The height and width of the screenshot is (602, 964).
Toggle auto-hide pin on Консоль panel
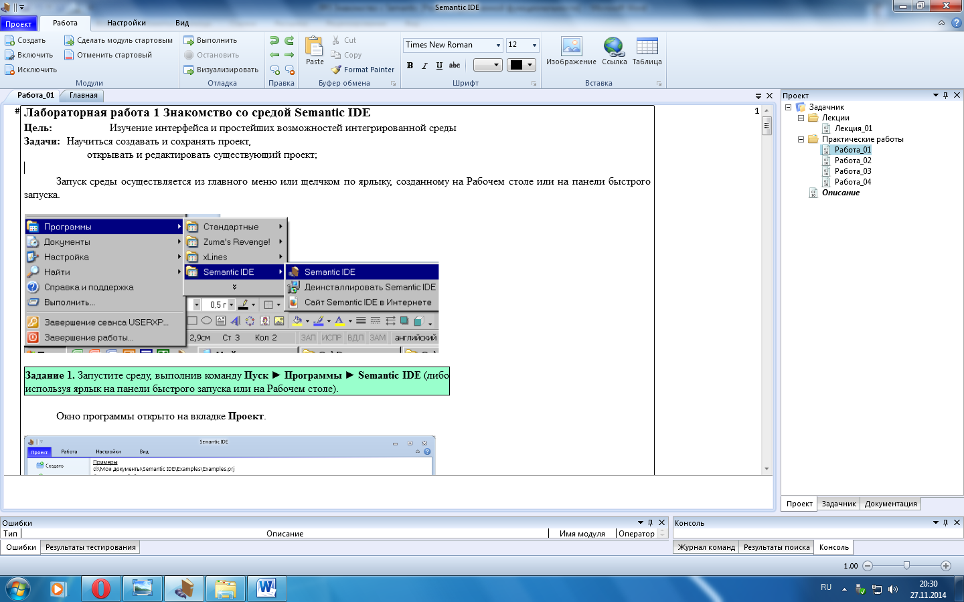[945, 522]
